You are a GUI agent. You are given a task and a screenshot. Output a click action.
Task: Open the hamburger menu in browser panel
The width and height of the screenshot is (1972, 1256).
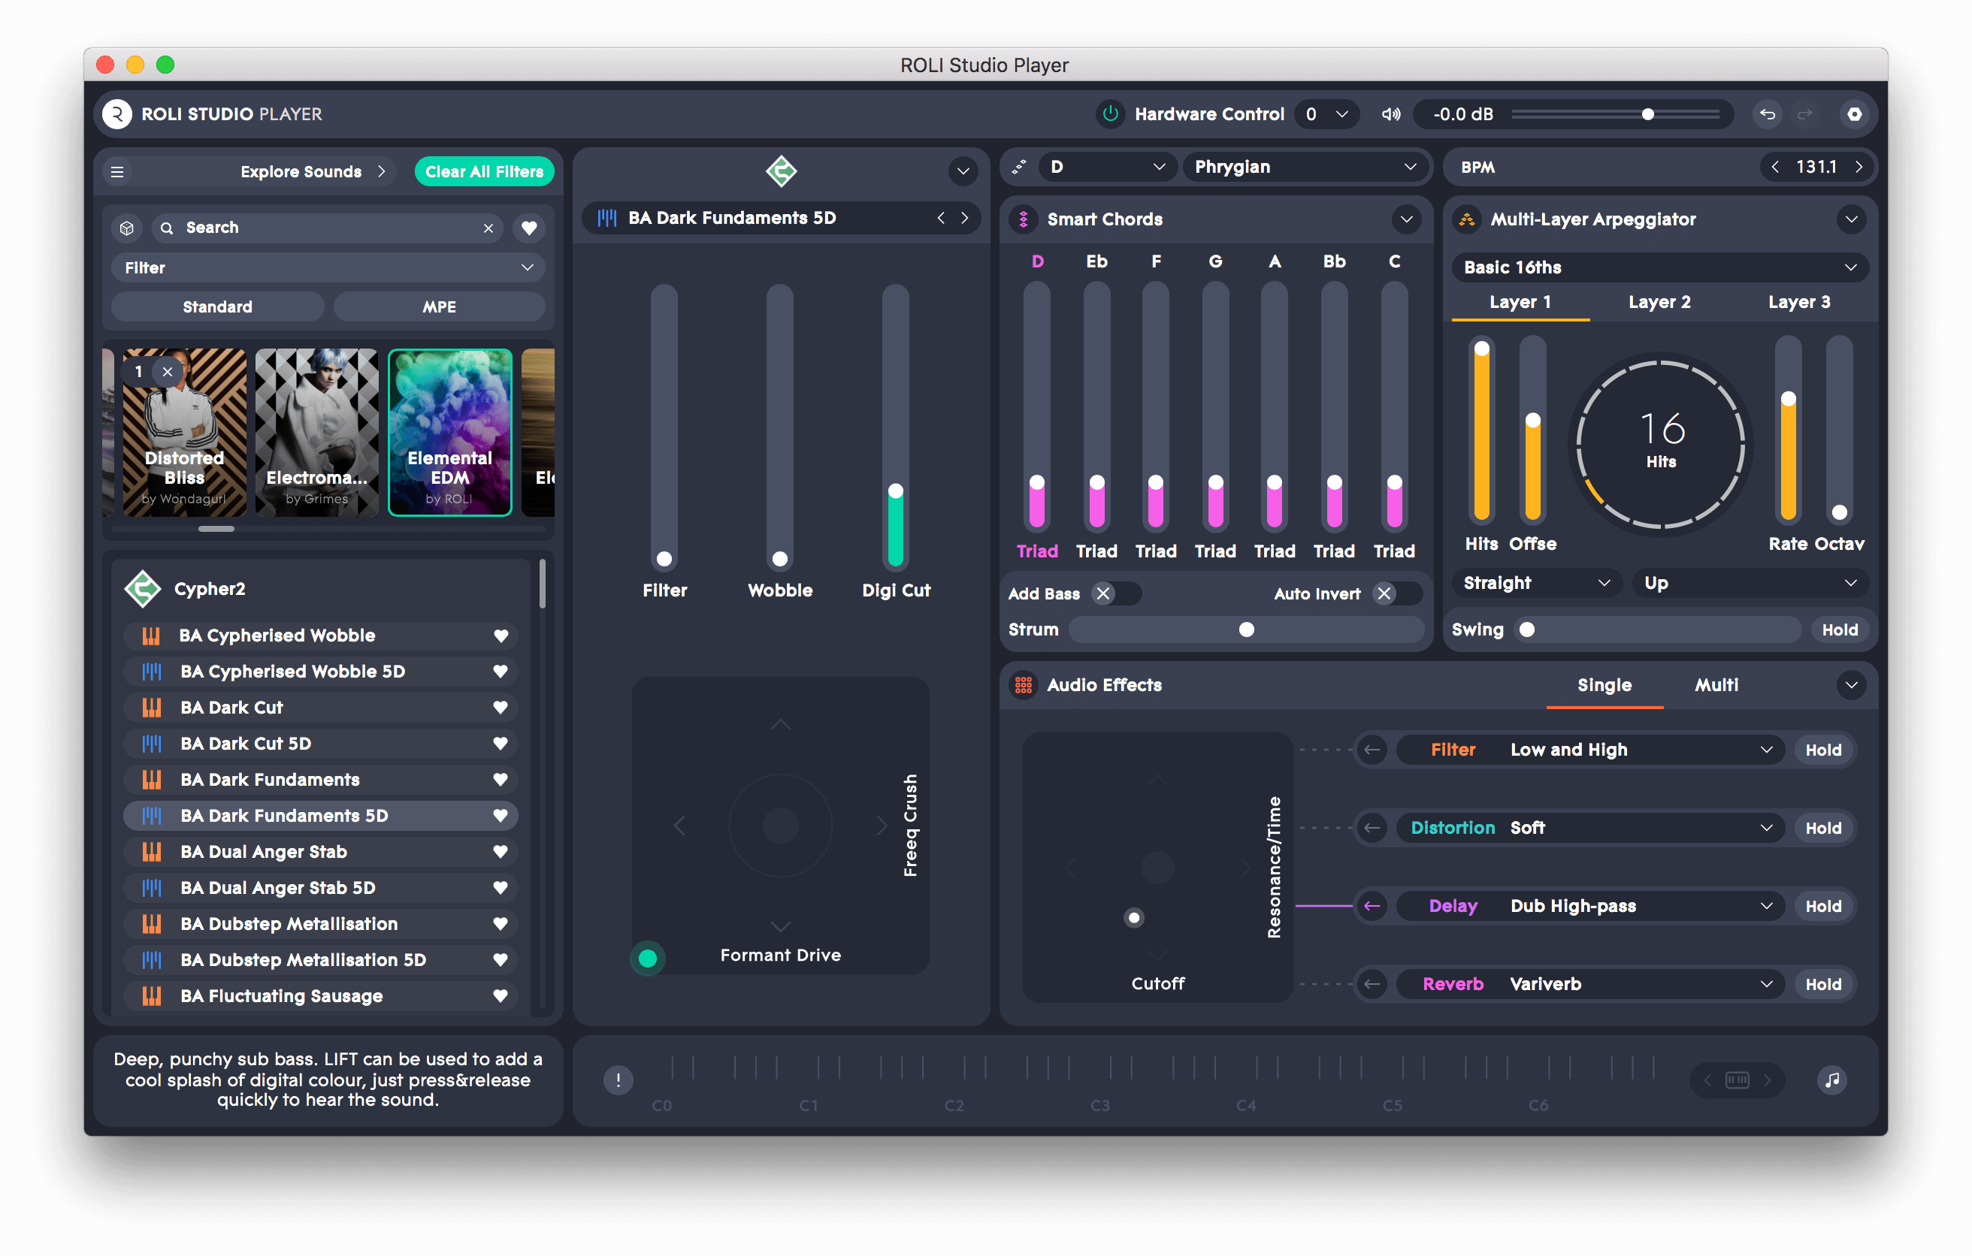pos(117,171)
